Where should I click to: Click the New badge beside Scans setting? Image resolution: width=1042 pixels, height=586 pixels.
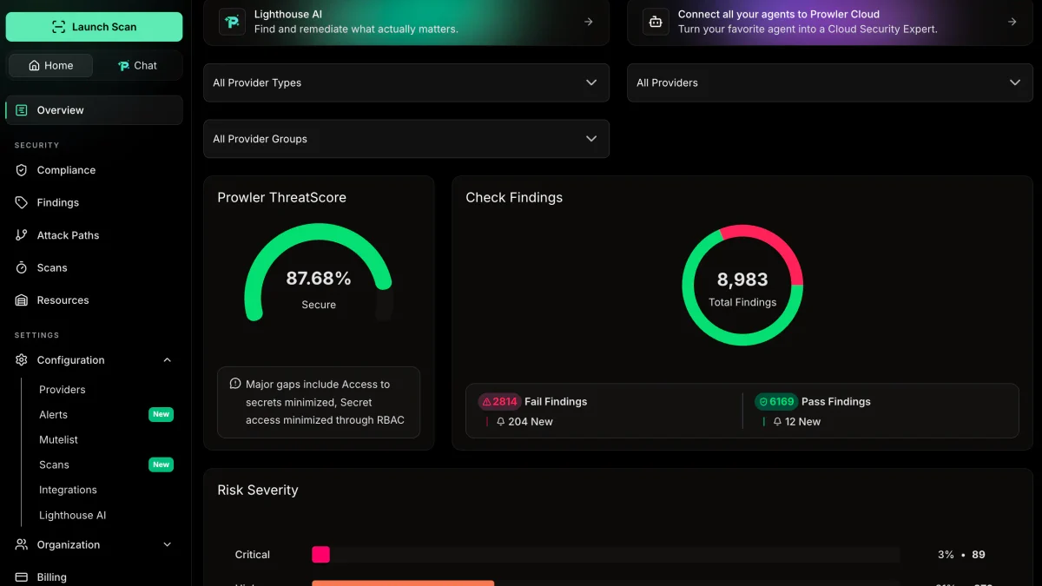pos(162,465)
